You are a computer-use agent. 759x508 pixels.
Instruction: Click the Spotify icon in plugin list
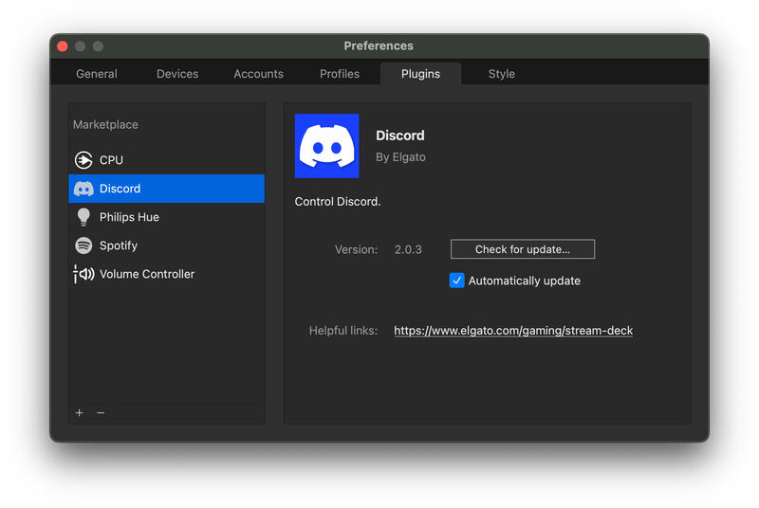(83, 245)
